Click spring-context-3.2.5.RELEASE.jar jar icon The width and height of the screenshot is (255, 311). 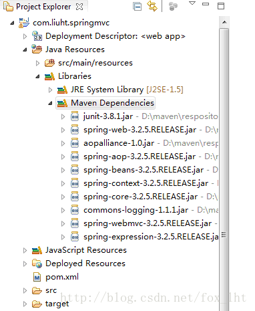point(75,183)
